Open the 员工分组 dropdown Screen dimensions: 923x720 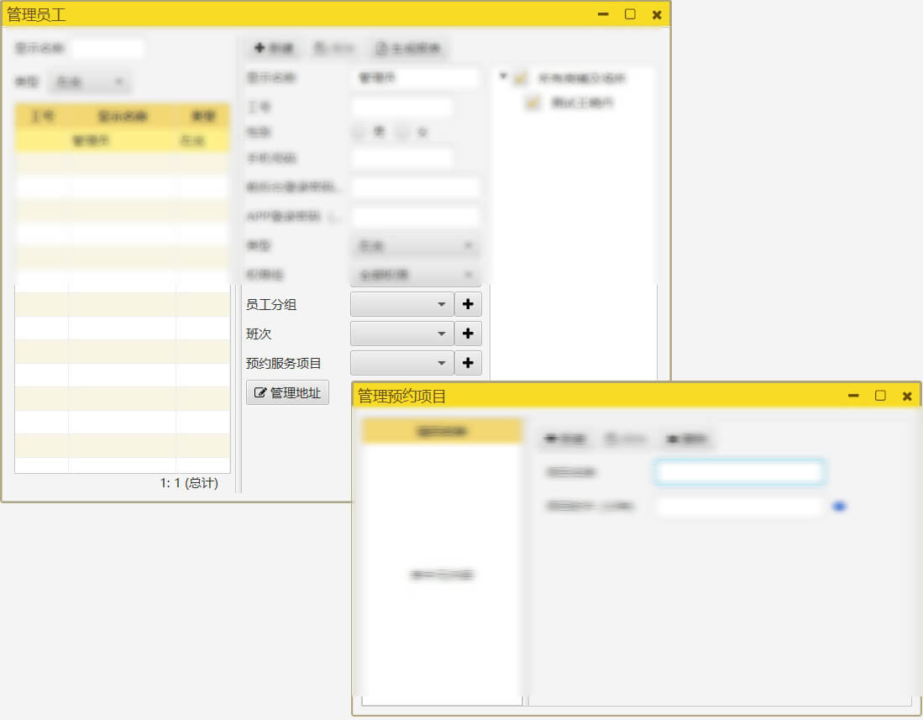tap(401, 303)
